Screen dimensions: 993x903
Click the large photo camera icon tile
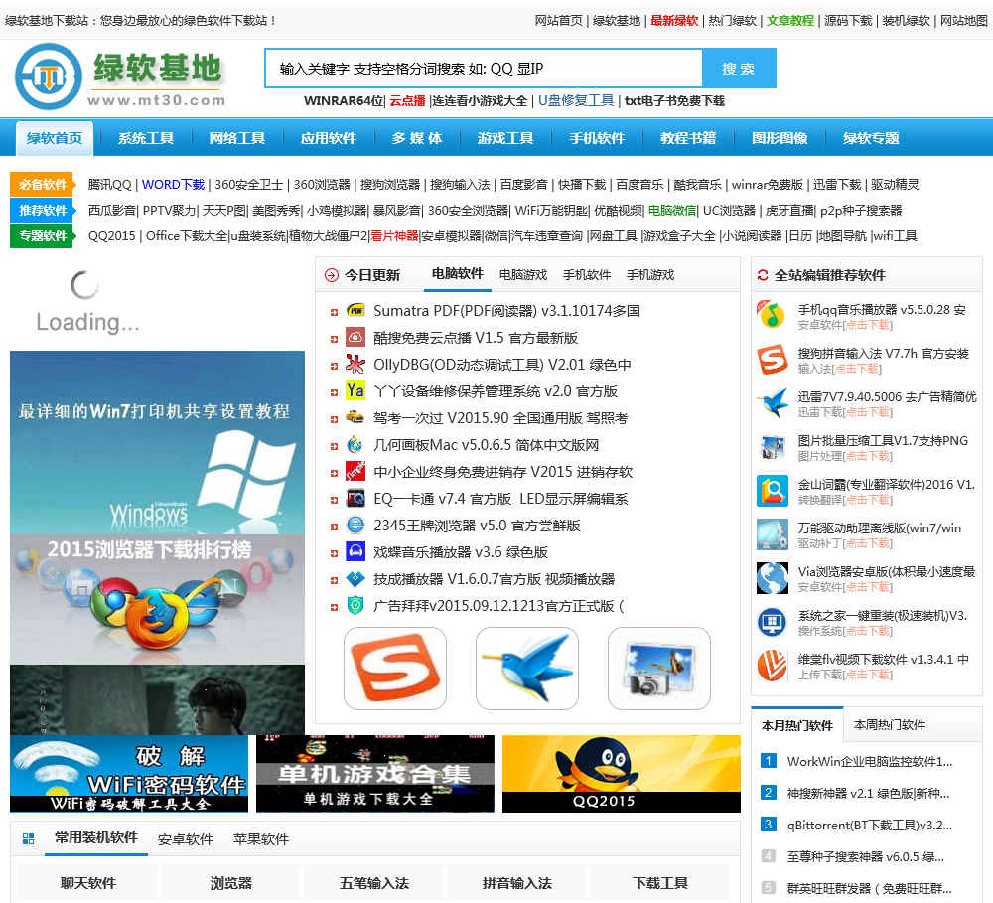pos(658,669)
